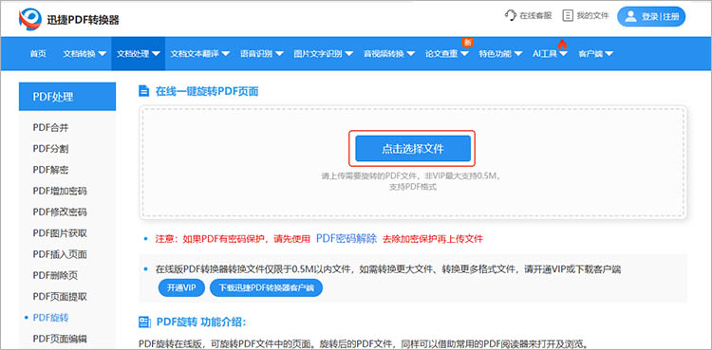
Task: Click the flame hot icon above AI工具
Action: coord(562,45)
